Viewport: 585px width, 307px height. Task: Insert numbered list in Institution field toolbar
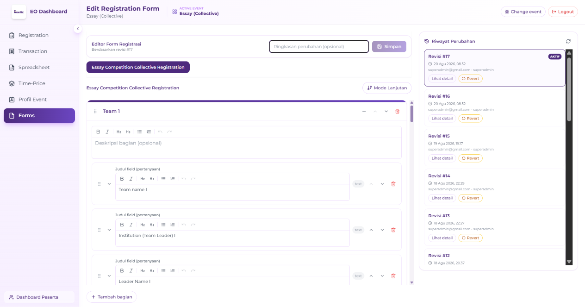[172, 225]
